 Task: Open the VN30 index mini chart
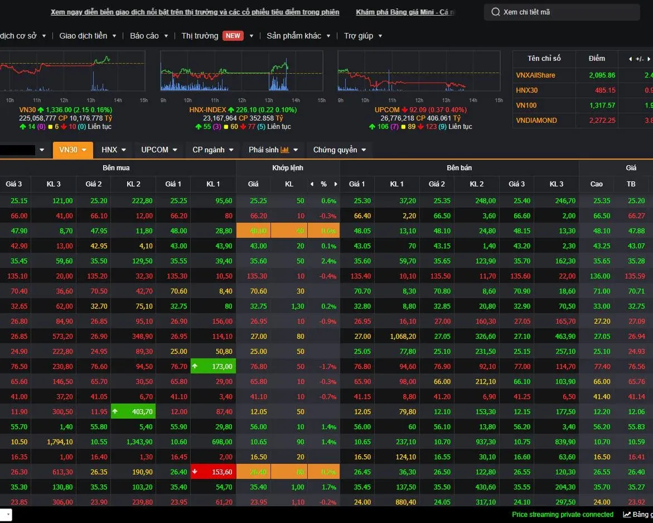pos(72,71)
